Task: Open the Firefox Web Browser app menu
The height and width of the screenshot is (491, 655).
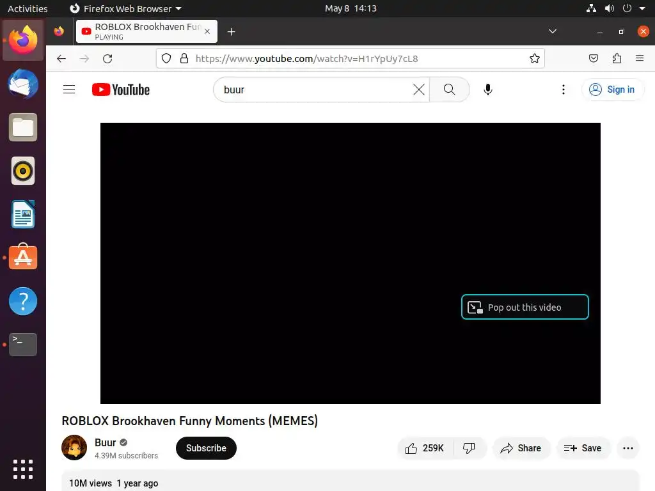Action: [x=125, y=8]
